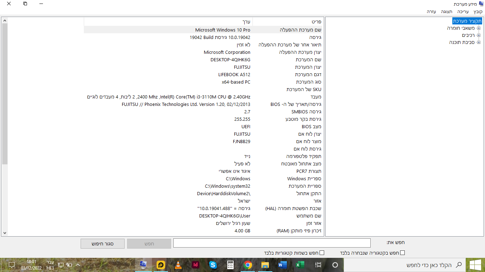Click the ערך column header
Image resolution: width=485 pixels, height=272 pixels.
tap(168, 22)
